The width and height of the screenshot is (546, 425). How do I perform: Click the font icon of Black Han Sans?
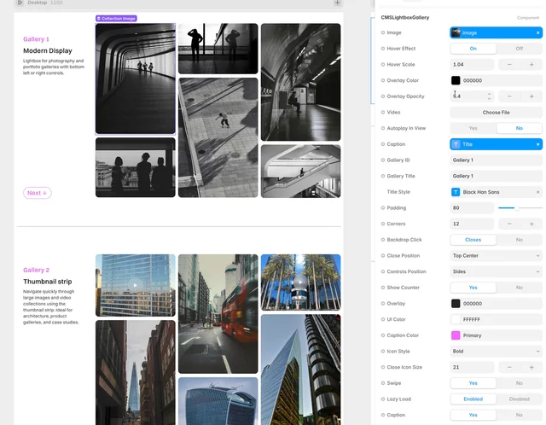pos(456,192)
